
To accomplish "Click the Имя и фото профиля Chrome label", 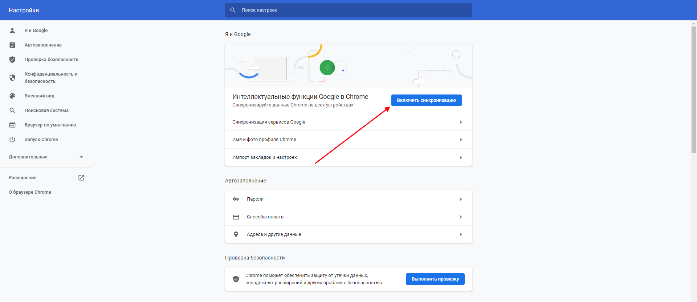I will [x=264, y=140].
